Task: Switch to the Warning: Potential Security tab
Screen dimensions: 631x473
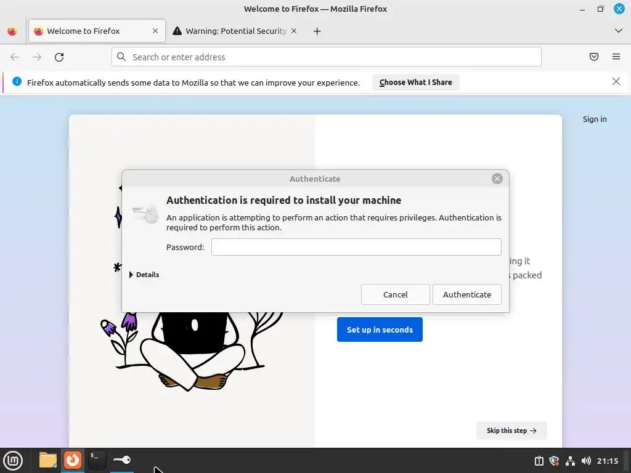Action: (x=235, y=31)
